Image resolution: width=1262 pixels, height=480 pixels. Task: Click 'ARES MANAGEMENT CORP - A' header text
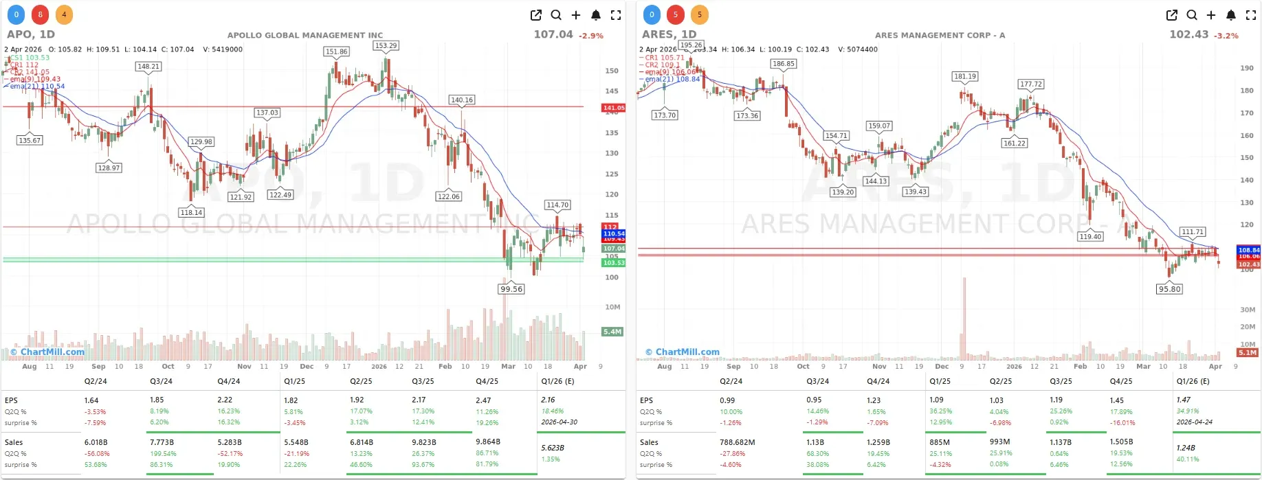[x=940, y=35]
